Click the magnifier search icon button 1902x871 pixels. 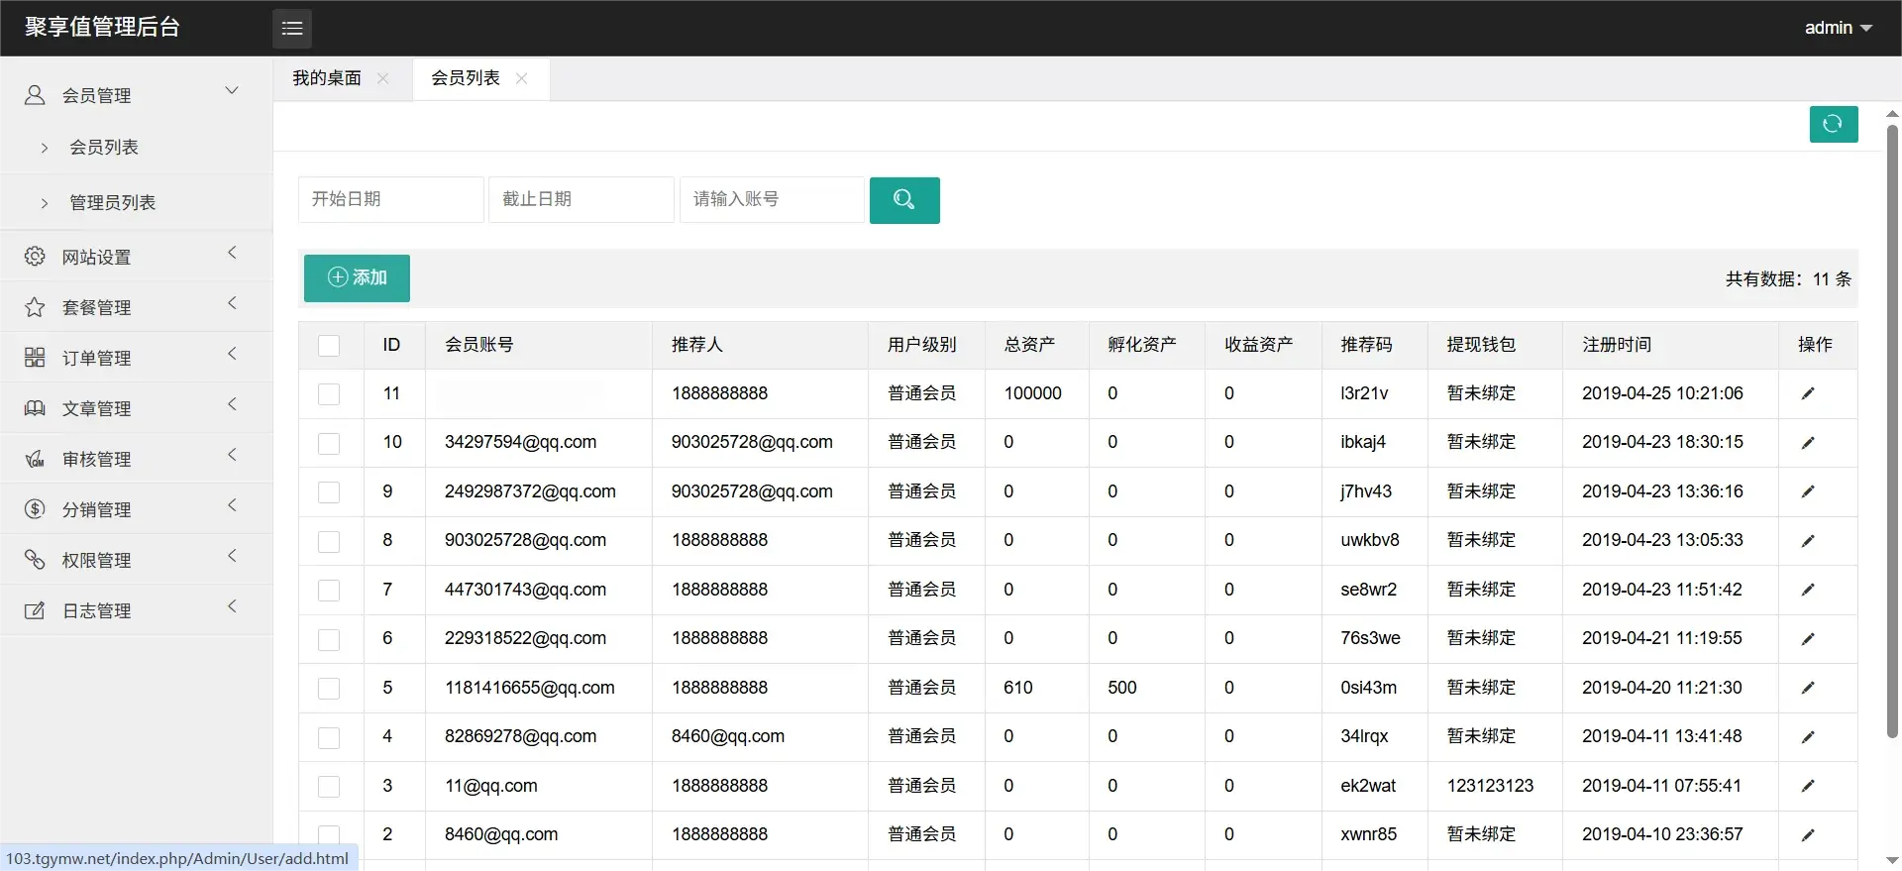coord(903,200)
